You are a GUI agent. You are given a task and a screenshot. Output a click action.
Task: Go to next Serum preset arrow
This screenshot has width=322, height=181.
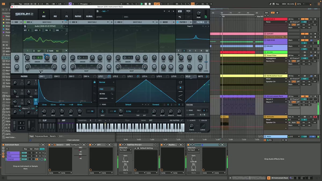tap(173, 11)
